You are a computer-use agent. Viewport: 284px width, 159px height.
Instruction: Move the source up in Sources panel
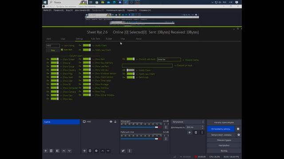tap(103, 151)
